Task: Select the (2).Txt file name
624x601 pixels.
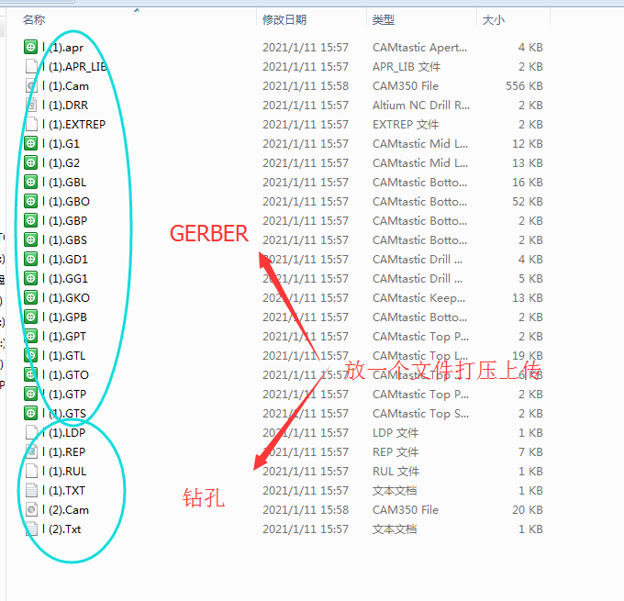Action: 64,529
